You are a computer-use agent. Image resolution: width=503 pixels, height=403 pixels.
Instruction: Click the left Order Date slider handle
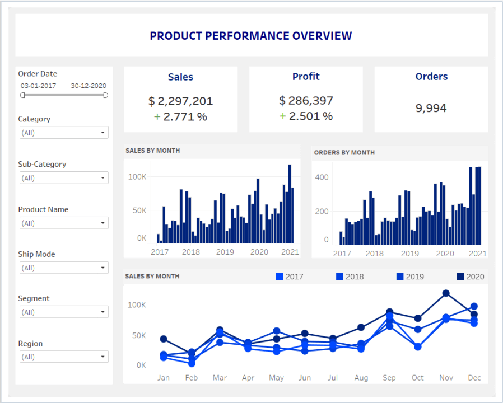pyautogui.click(x=22, y=95)
